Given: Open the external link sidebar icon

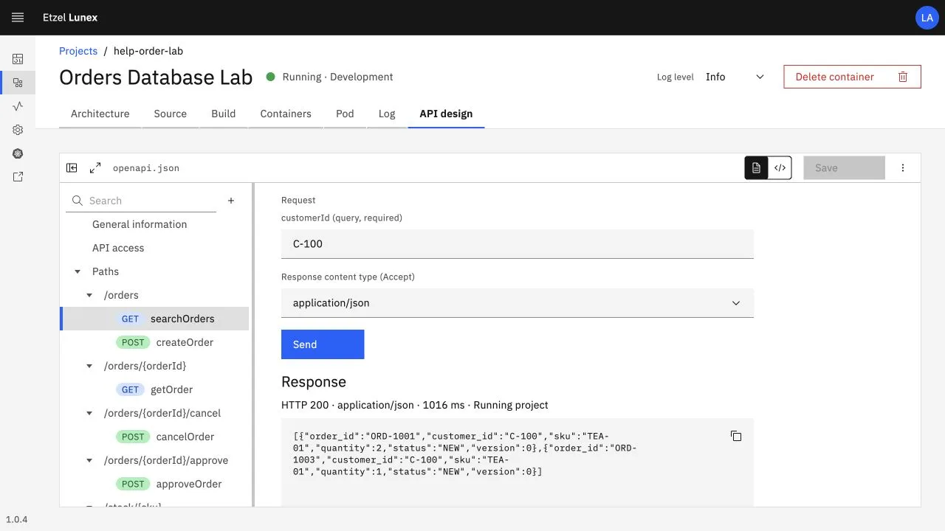Looking at the screenshot, I should [18, 177].
